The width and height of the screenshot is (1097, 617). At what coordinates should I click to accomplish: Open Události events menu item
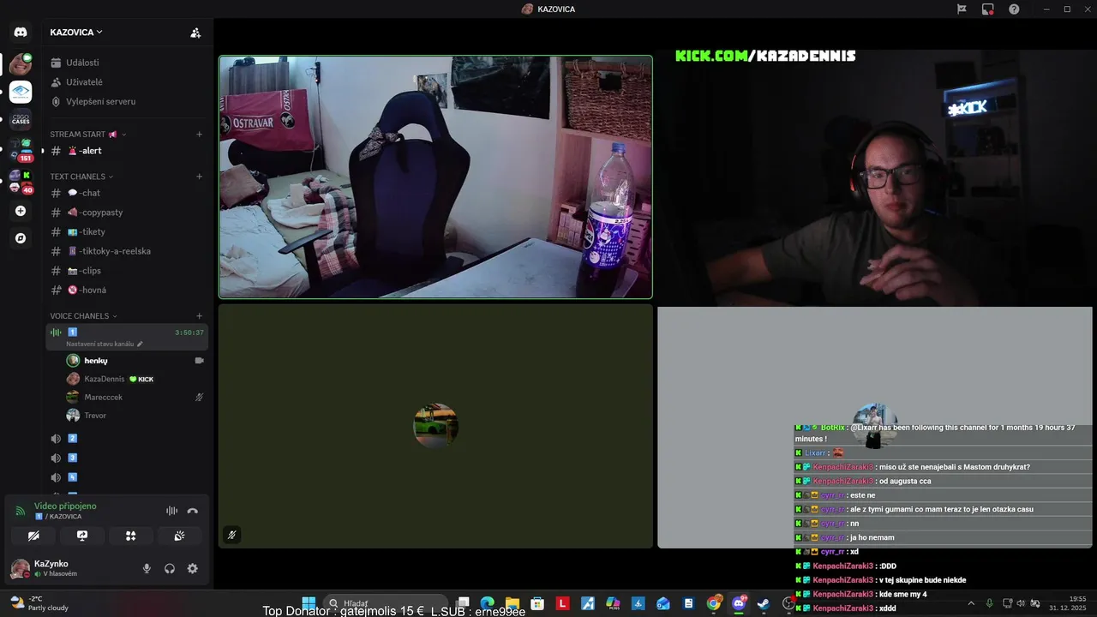[127, 63]
